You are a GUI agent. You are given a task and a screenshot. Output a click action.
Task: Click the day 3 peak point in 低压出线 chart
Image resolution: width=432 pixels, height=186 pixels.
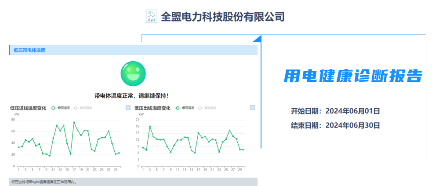(150, 126)
